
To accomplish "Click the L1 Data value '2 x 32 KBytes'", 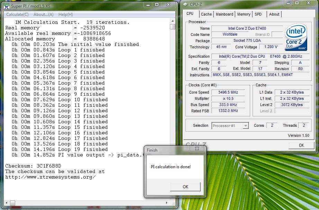I will click(292, 92).
